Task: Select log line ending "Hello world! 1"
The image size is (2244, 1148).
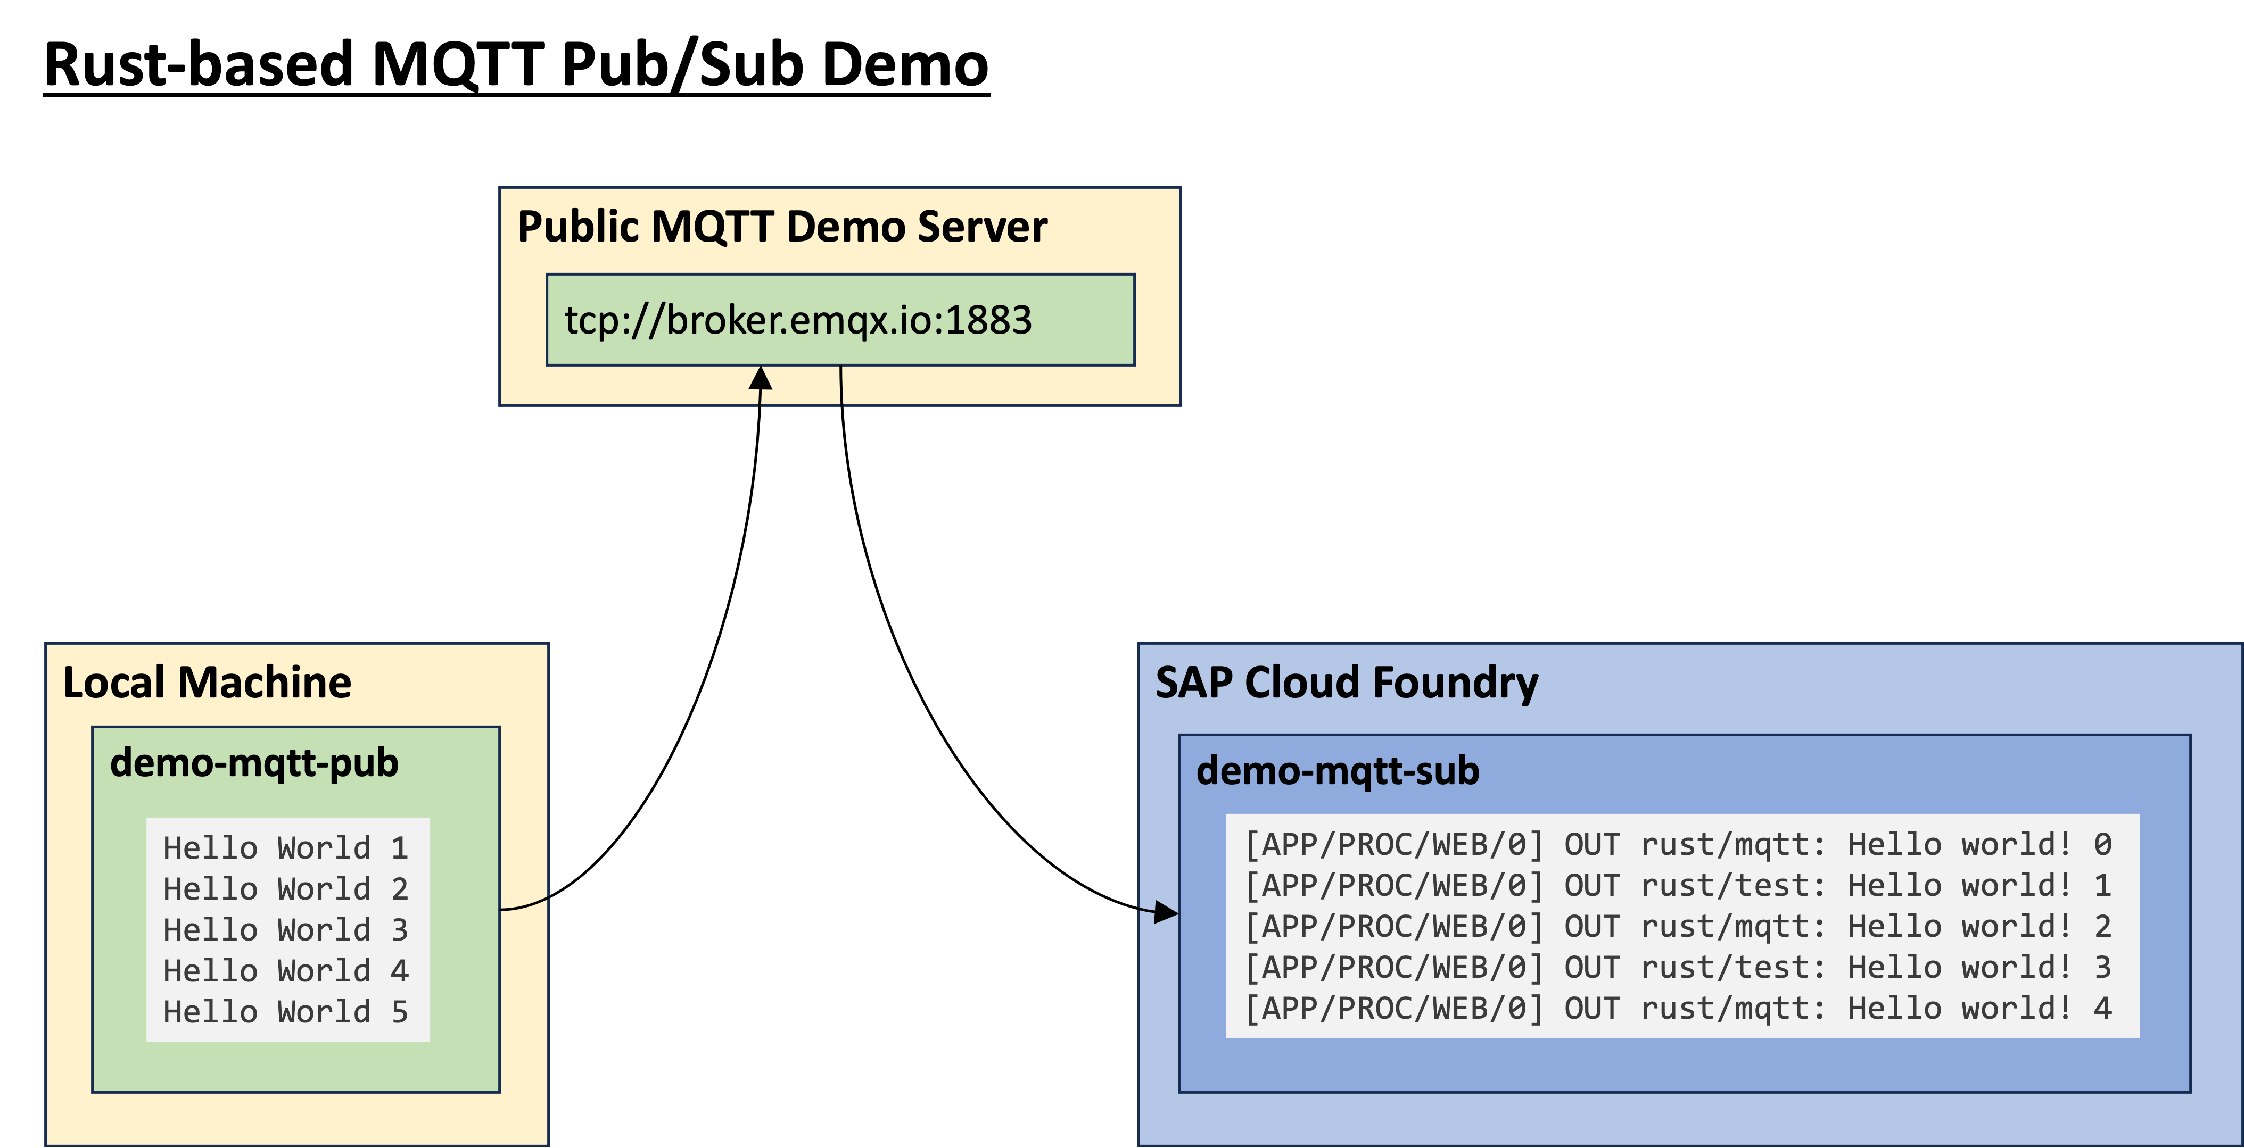Action: point(1679,885)
